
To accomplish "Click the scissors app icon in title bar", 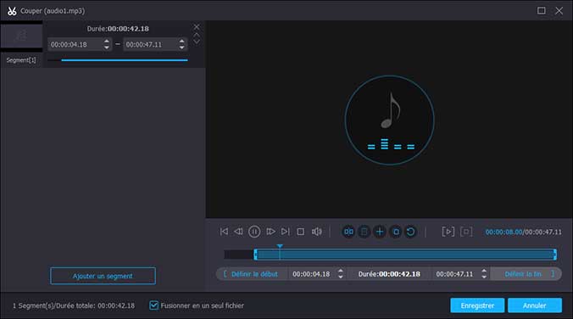I will 12,11.
